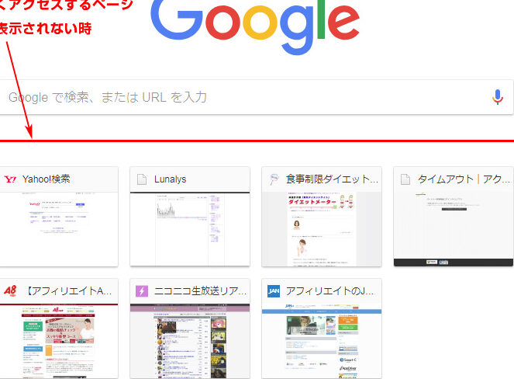Screen dimensions: 514x379
Task: Click the A8.net page thumbnail preview
Action: pyautogui.click(x=59, y=341)
